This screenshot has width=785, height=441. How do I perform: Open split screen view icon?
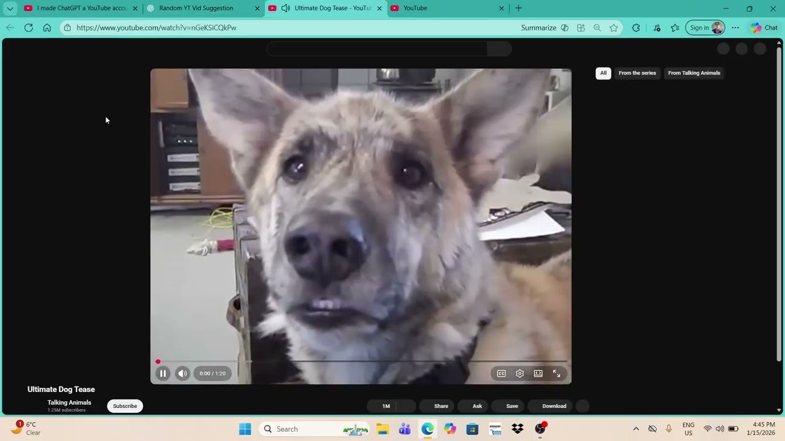point(581,28)
